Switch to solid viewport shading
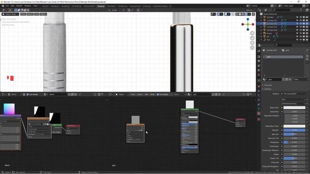This screenshot has height=174, width=310. 240,14
